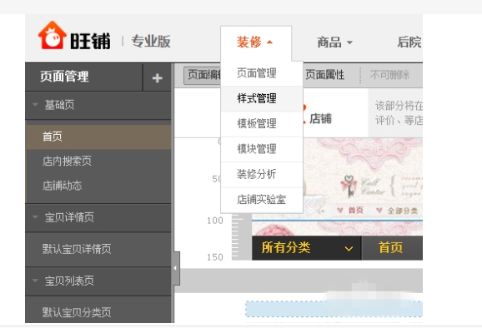This screenshot has height=328, width=482.
Task: Click 首页 in the black shop navigation bar
Action: (391, 248)
